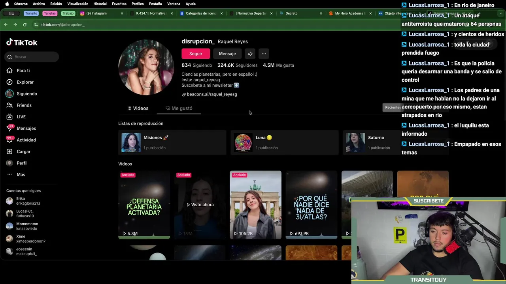Switch to the R.424.1 Normativa tab
The height and width of the screenshot is (284, 506).
(x=151, y=13)
